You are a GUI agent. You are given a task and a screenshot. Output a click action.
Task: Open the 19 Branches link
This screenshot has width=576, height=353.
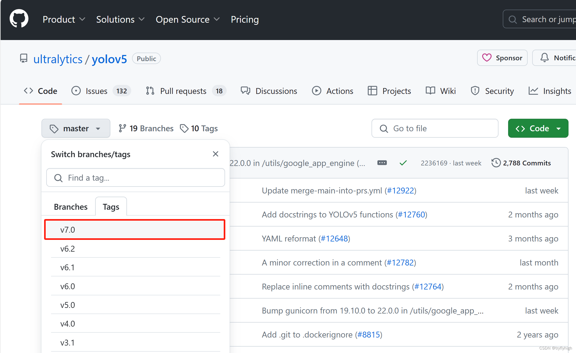(x=146, y=128)
